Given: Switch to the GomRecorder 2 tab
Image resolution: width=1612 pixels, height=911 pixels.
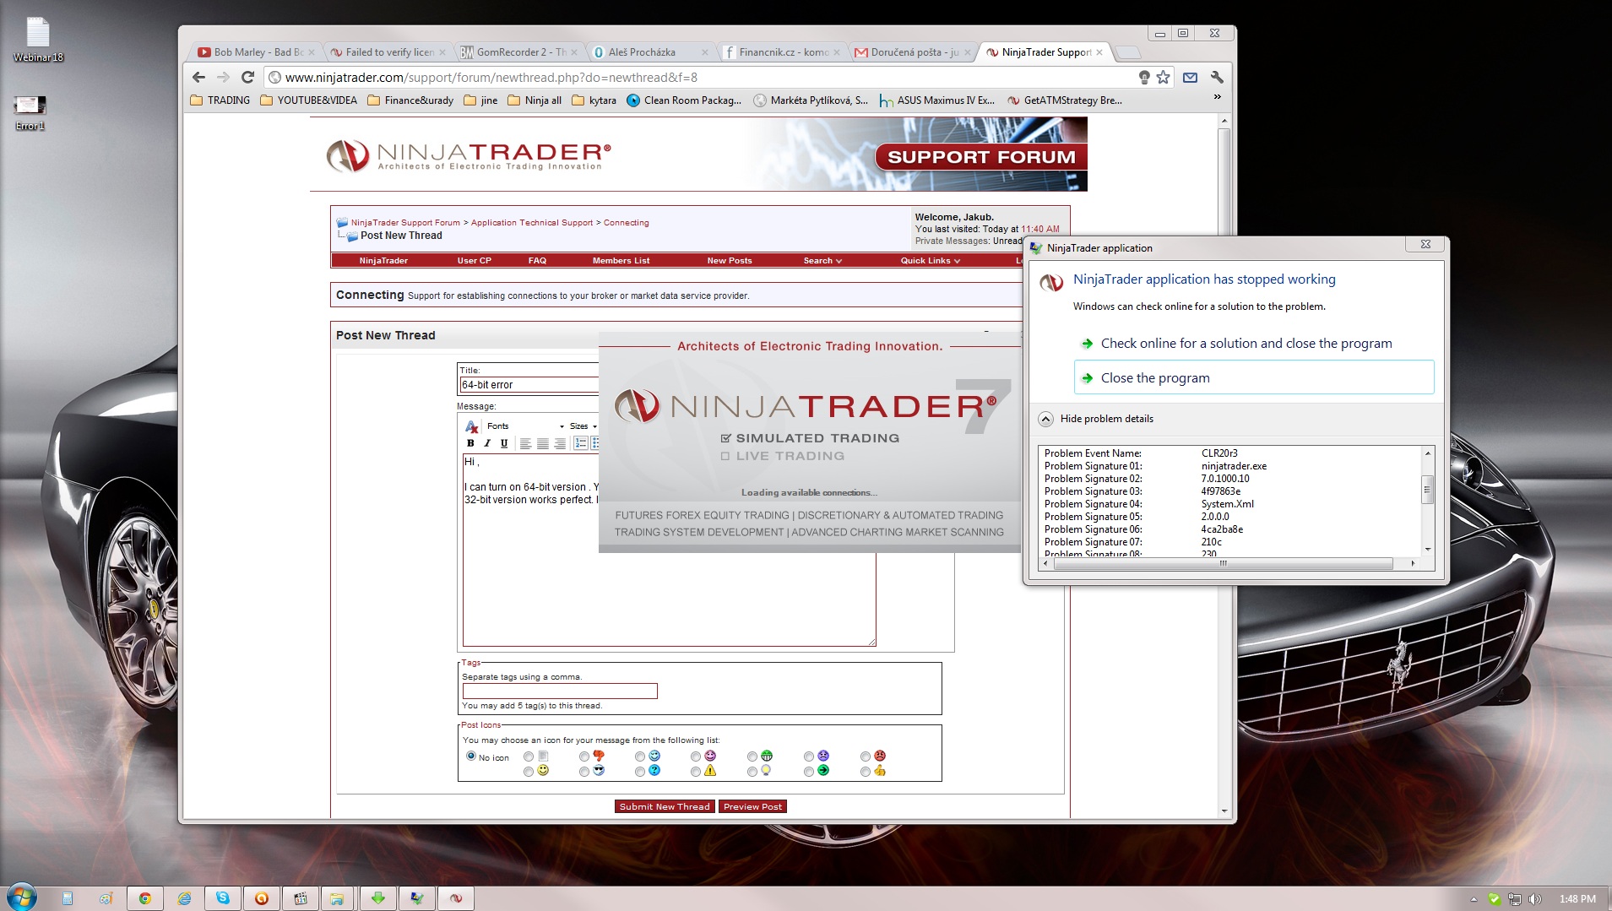Looking at the screenshot, I should point(519,52).
